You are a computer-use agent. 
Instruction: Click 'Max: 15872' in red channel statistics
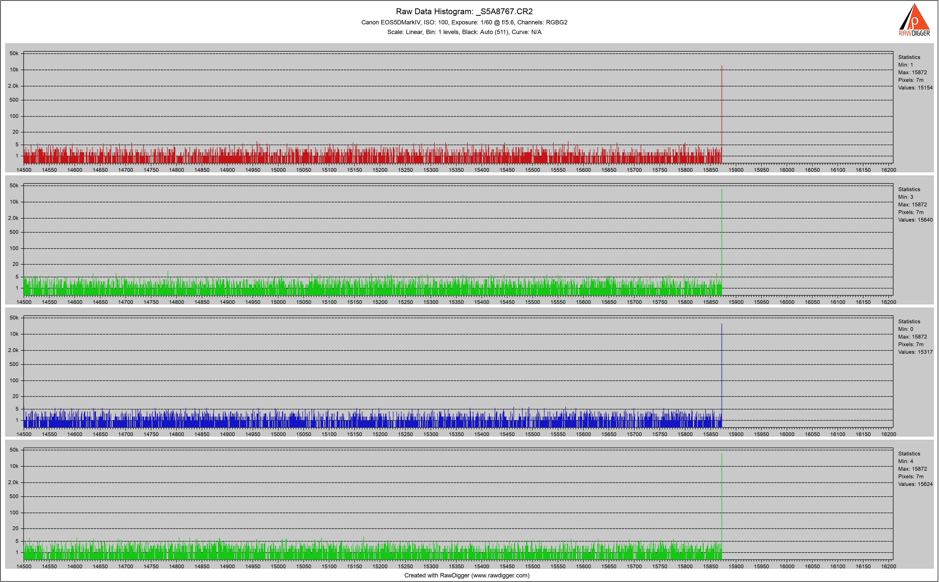tap(913, 72)
